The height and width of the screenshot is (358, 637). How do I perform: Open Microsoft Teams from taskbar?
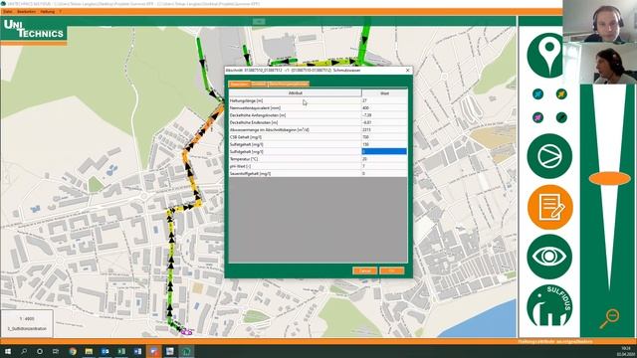154,351
